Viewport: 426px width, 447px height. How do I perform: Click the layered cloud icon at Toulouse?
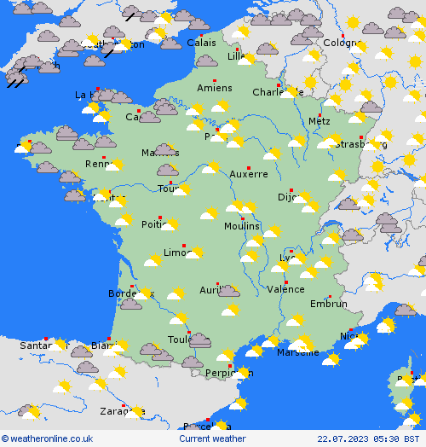click(200, 340)
